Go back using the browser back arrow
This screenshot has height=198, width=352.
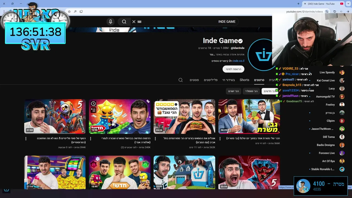348,12
